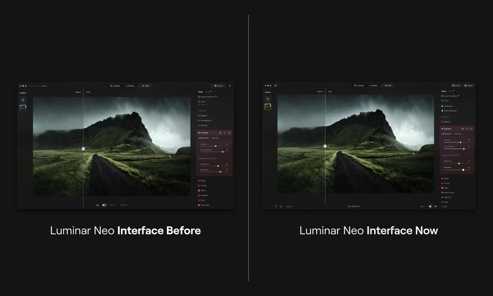Switch to the Catalog tab in the Now window

[359, 85]
